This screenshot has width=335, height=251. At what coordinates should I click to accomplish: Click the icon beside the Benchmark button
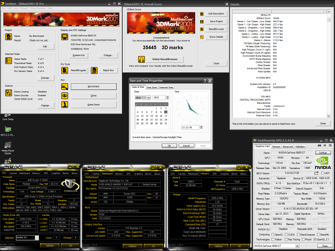[64, 87]
